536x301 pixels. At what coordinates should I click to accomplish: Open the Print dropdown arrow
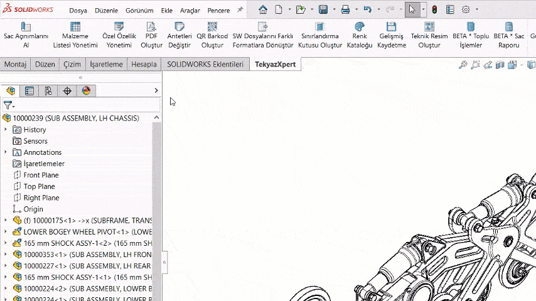pos(356,9)
